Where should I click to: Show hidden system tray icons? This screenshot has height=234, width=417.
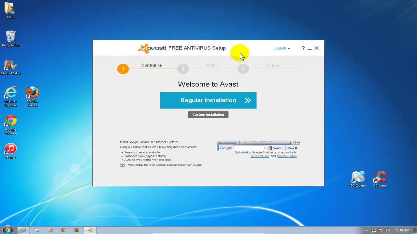pos(367,230)
